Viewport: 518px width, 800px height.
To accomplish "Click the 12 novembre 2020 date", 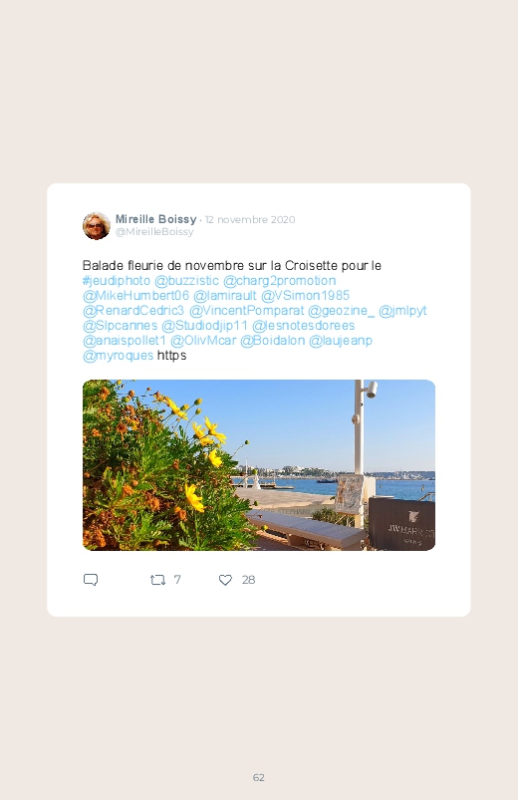I will point(250,219).
